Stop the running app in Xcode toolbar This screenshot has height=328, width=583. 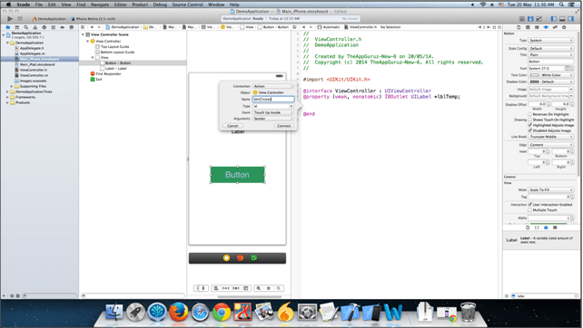pyautogui.click(x=20, y=18)
